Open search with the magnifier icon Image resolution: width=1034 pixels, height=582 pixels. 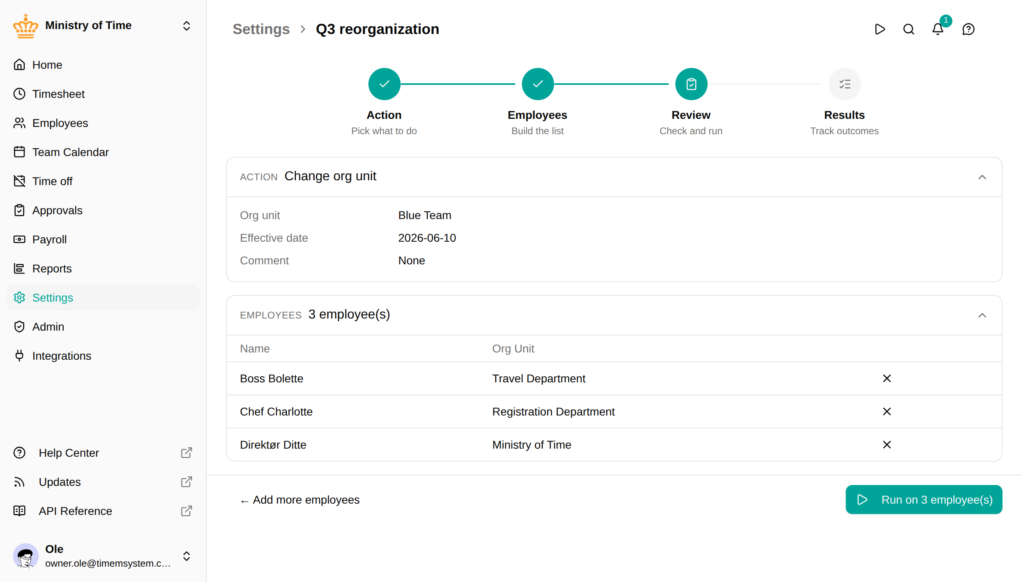[x=909, y=29]
